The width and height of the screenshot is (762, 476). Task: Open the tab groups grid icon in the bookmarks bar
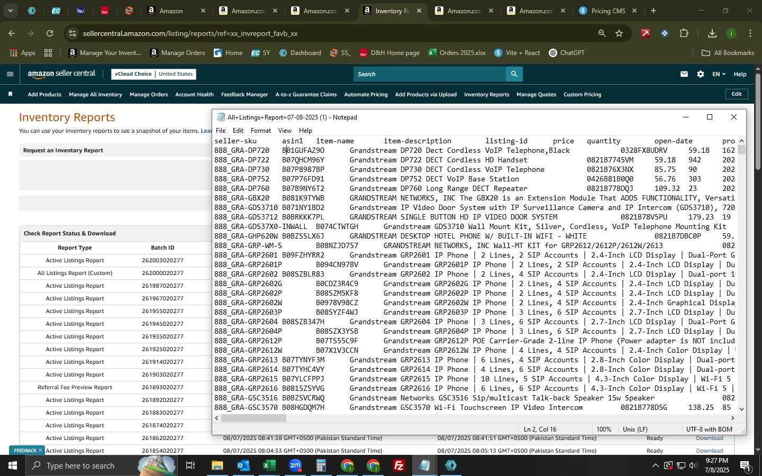(x=48, y=53)
